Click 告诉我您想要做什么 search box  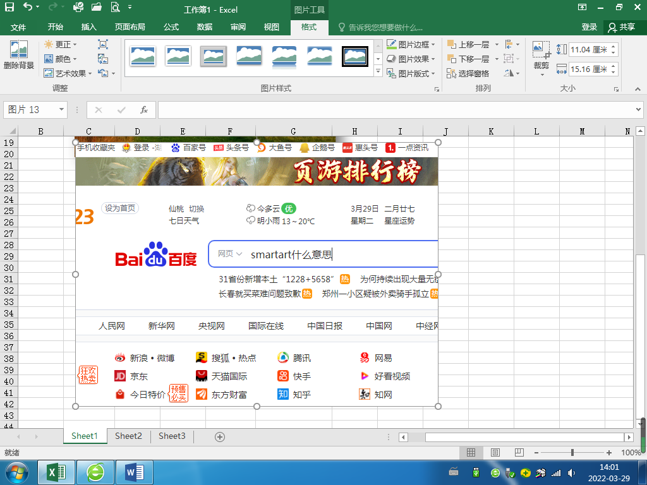380,28
